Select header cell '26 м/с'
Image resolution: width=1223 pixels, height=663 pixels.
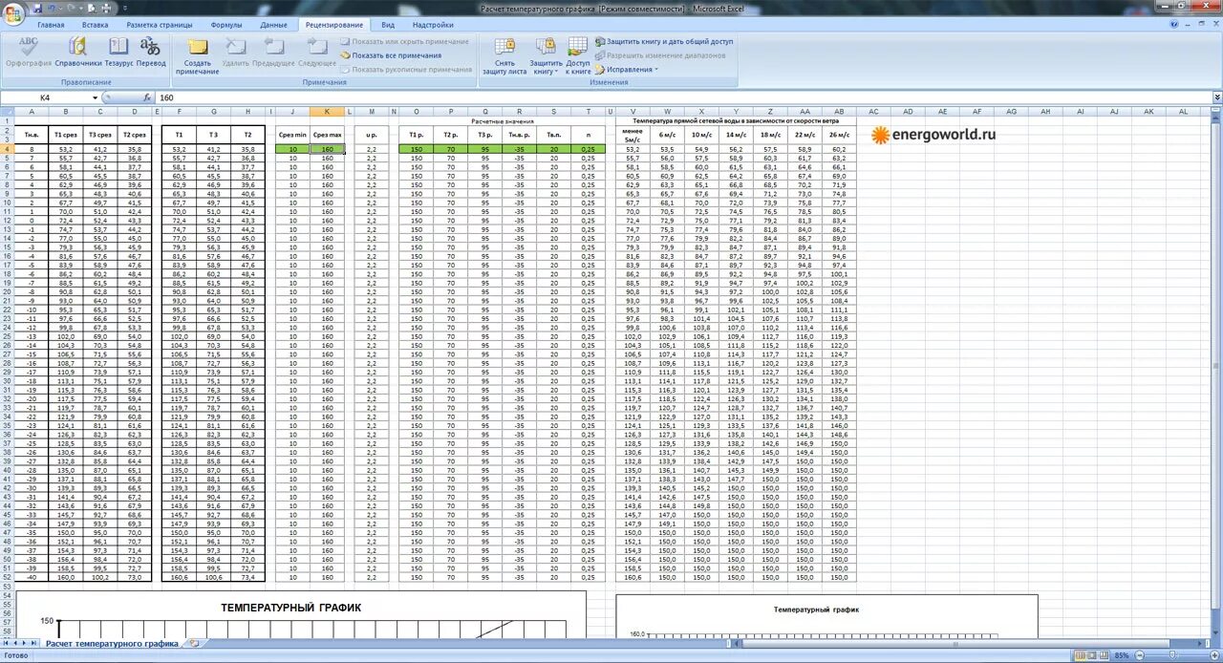[839, 135]
